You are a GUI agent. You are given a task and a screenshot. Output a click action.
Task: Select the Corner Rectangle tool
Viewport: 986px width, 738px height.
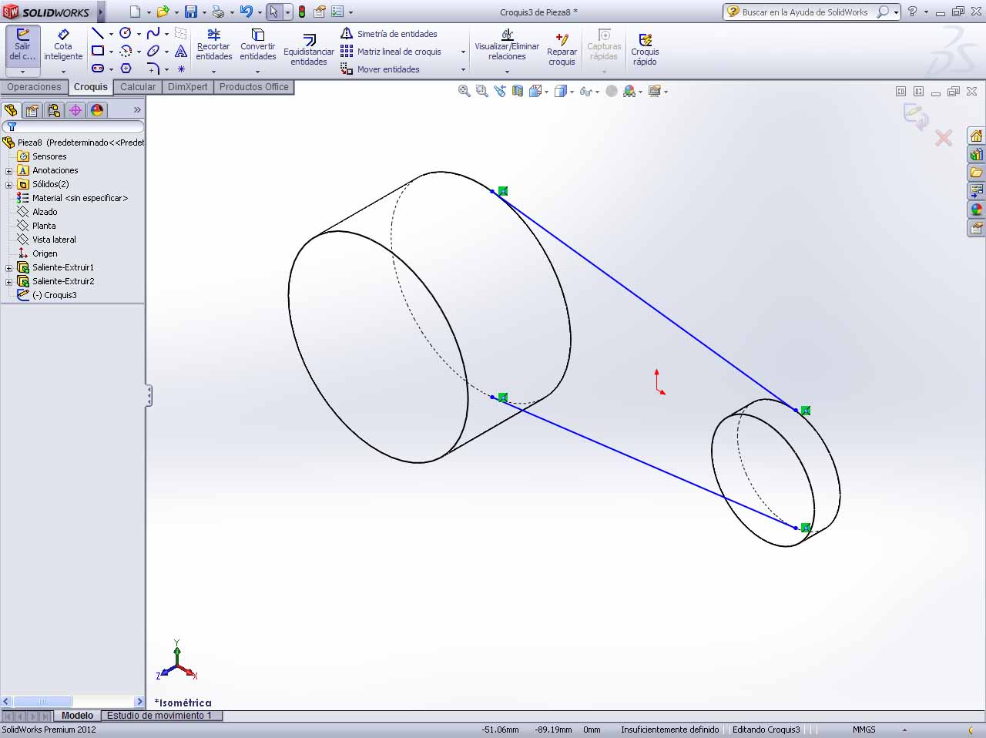(x=97, y=51)
